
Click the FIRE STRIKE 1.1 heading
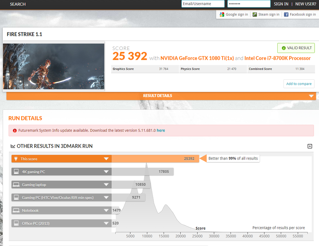click(24, 34)
